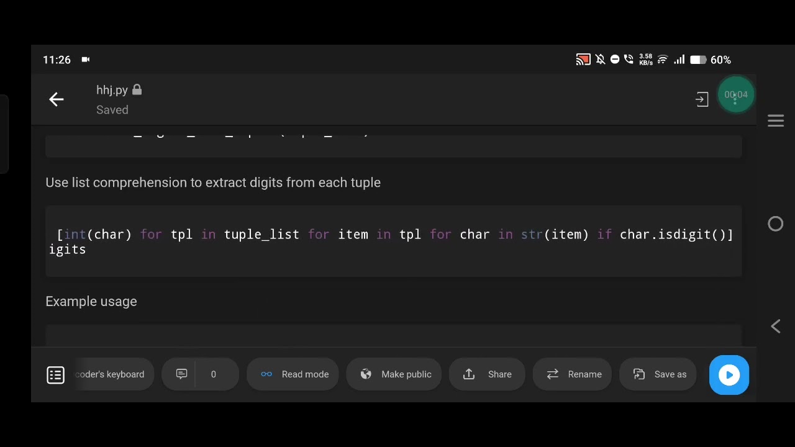Click Make public button
The image size is (795, 447).
click(x=394, y=374)
